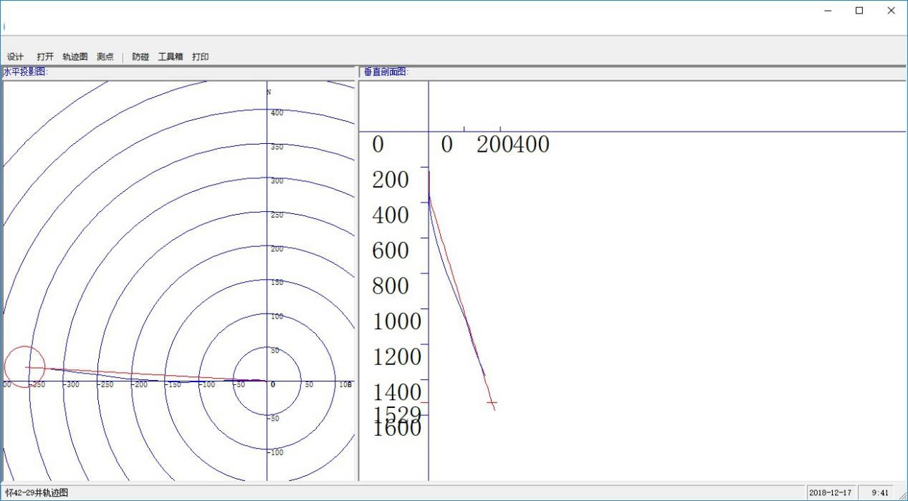Click the 400 label on the north axis
The height and width of the screenshot is (501, 908).
point(277,113)
